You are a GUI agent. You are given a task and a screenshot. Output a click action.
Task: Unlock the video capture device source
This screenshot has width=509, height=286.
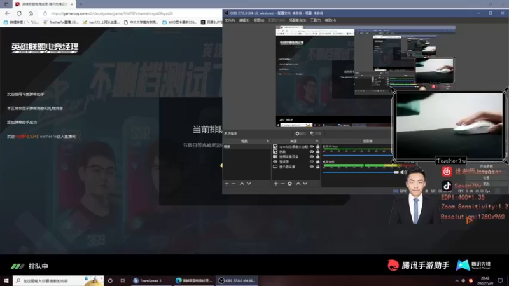[x=317, y=156]
